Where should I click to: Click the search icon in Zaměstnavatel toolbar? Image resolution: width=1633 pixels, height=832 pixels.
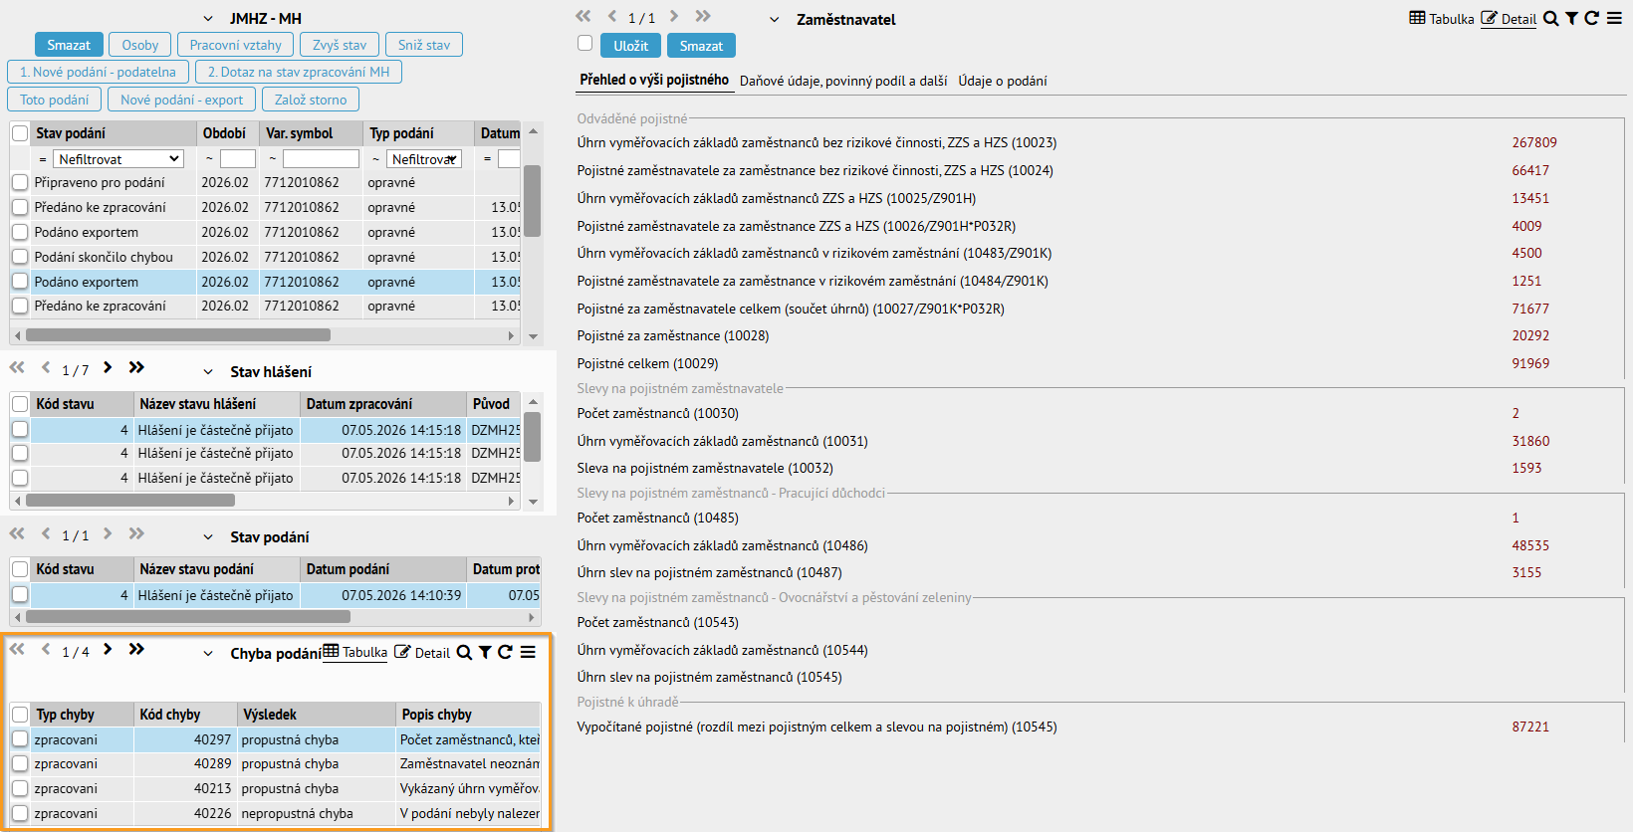1551,18
